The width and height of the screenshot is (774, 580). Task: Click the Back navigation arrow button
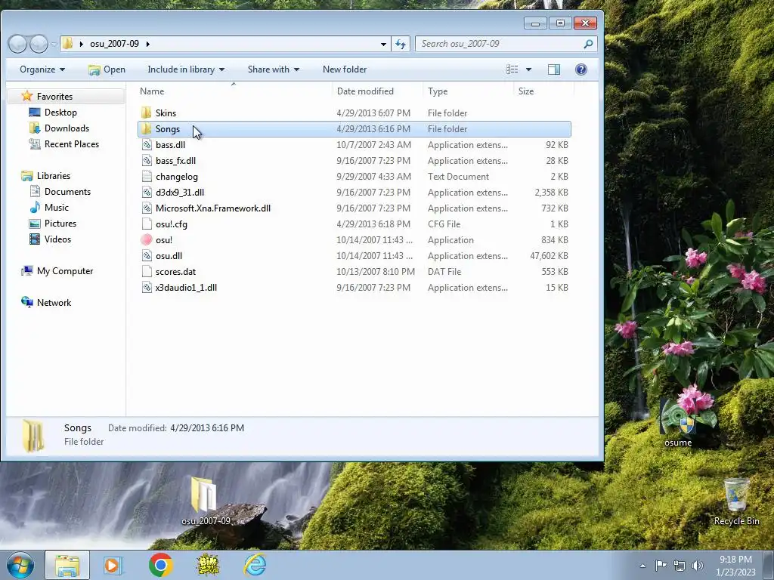18,44
